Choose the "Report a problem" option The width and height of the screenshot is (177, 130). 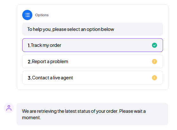click(93, 61)
